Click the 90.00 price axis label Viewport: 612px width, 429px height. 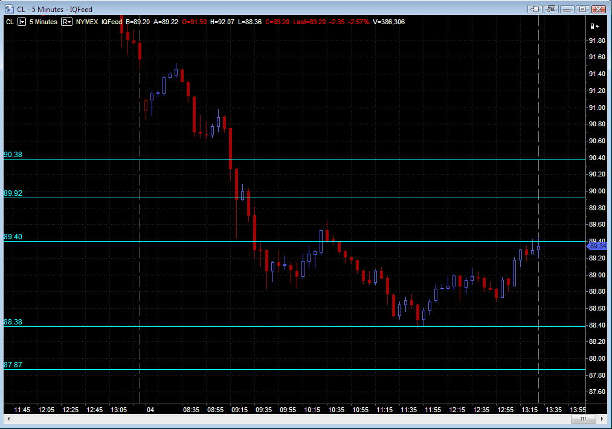[597, 192]
